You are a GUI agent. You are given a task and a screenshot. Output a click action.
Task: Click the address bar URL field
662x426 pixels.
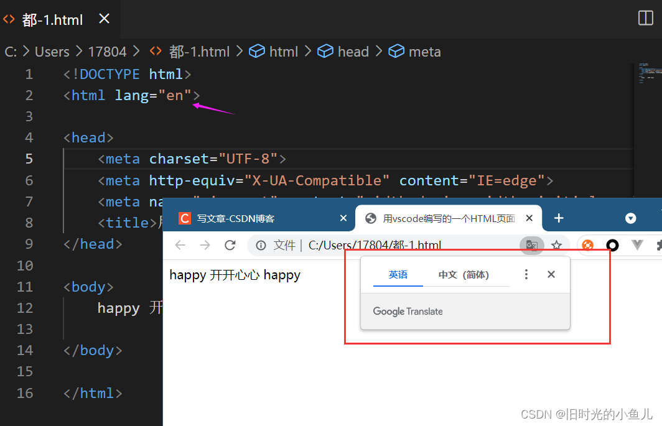[375, 245]
